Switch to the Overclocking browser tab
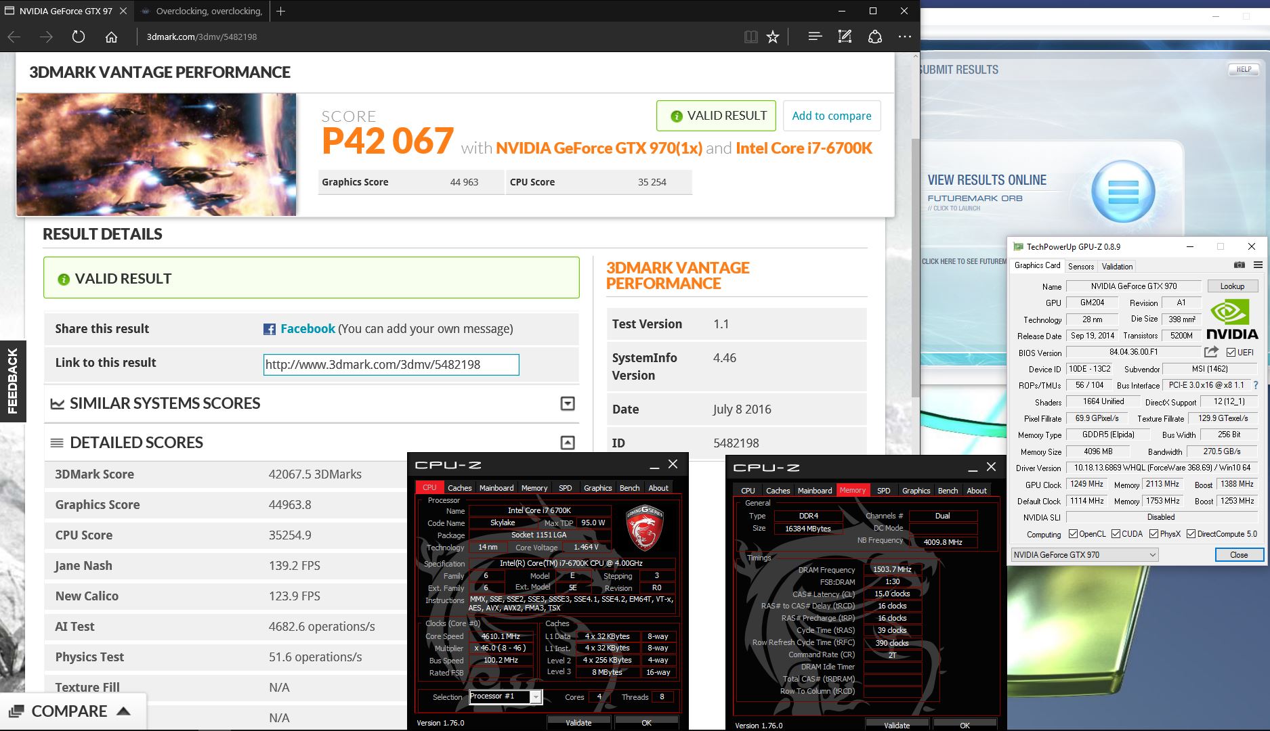 (202, 11)
